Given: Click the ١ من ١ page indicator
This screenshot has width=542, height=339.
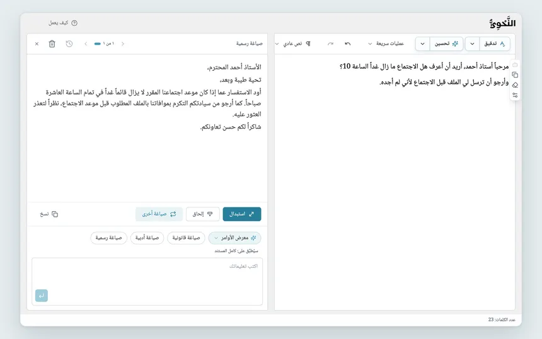Looking at the screenshot, I should pyautogui.click(x=105, y=43).
